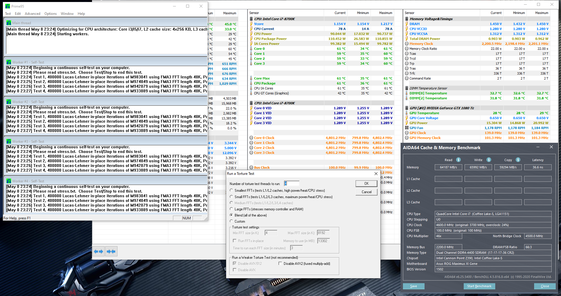Open the Test menu in Prime95
Image resolution: width=561 pixels, height=296 pixels.
pyautogui.click(x=8, y=14)
